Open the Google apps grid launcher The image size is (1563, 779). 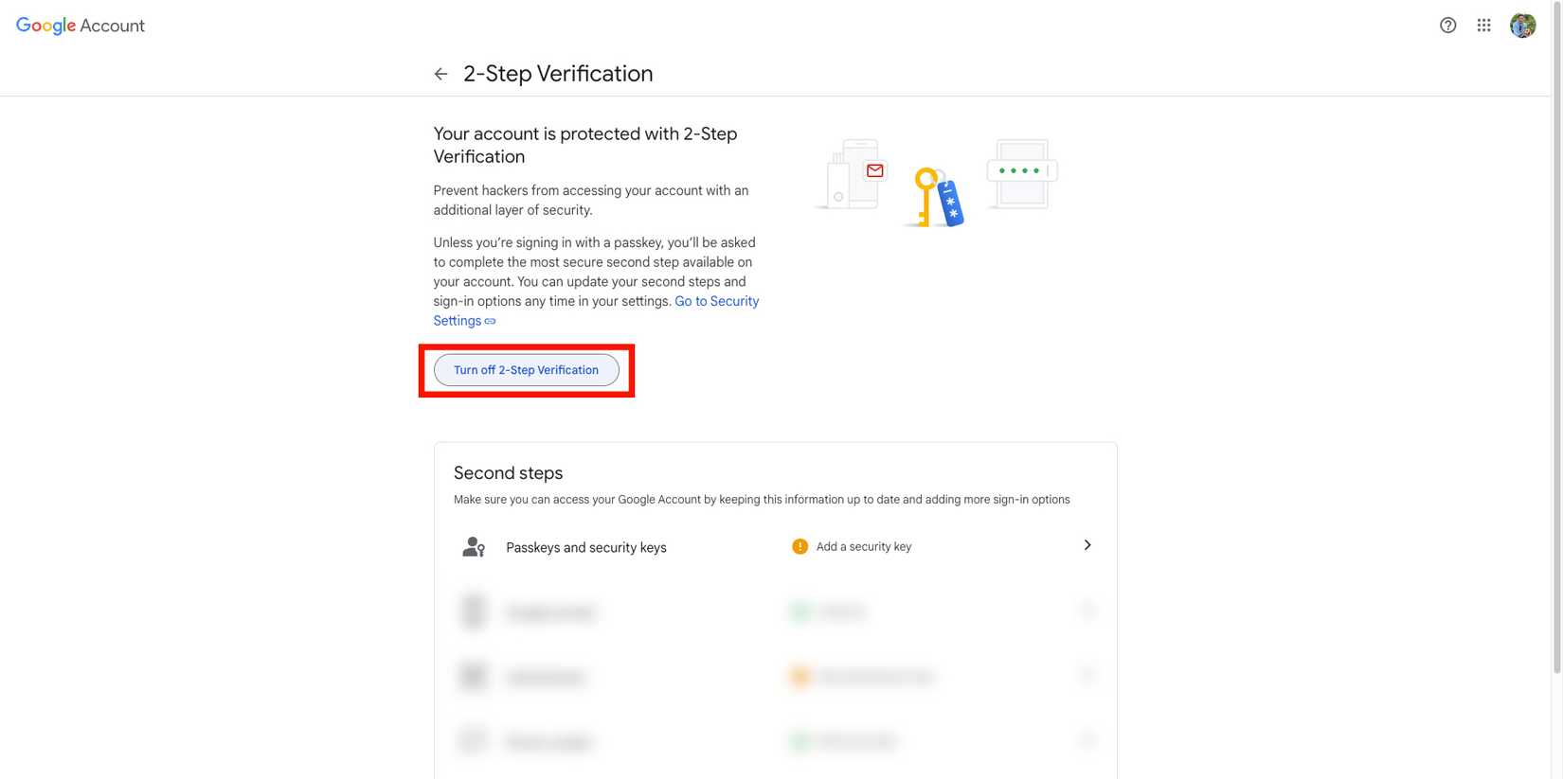tap(1483, 26)
